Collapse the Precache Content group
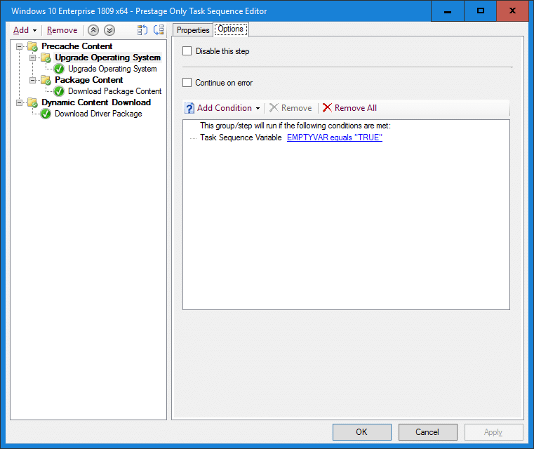 (20, 46)
